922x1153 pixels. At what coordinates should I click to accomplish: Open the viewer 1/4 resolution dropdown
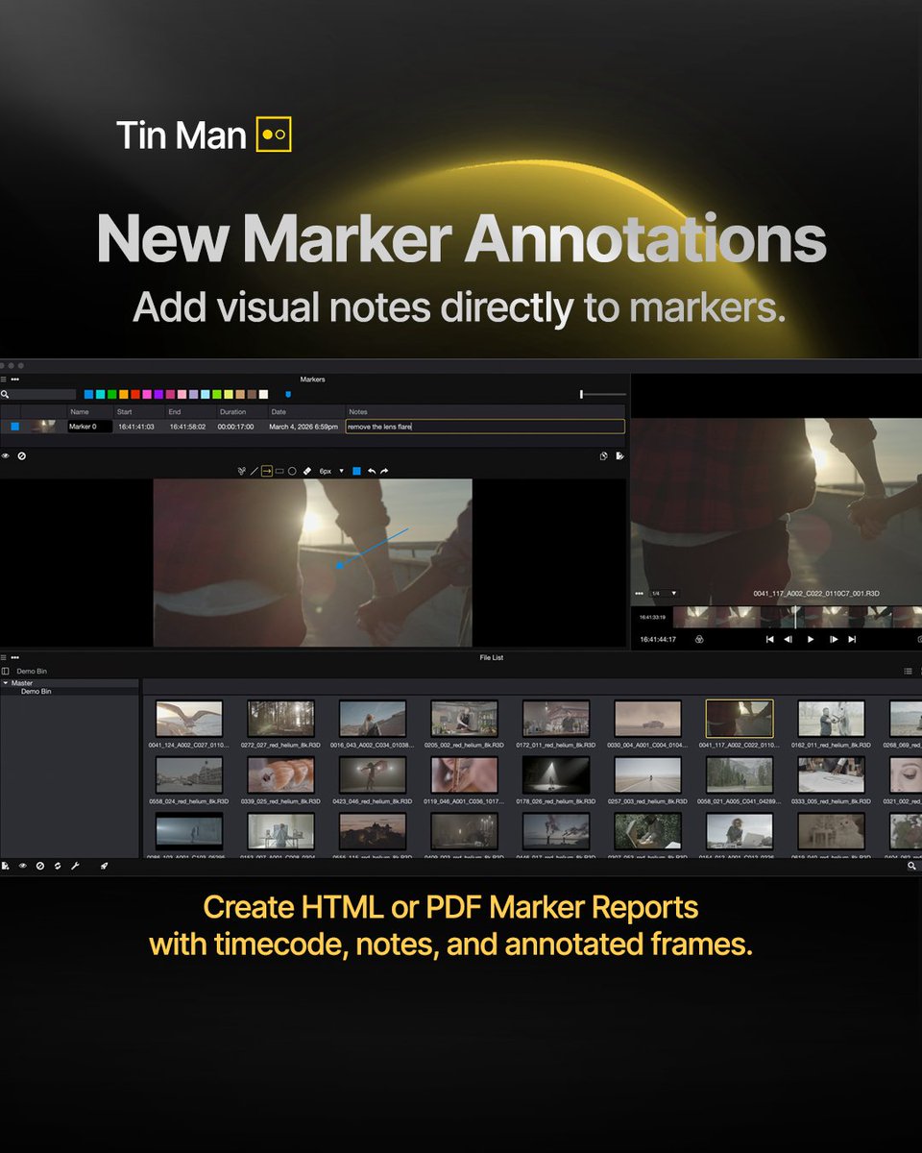pyautogui.click(x=664, y=594)
